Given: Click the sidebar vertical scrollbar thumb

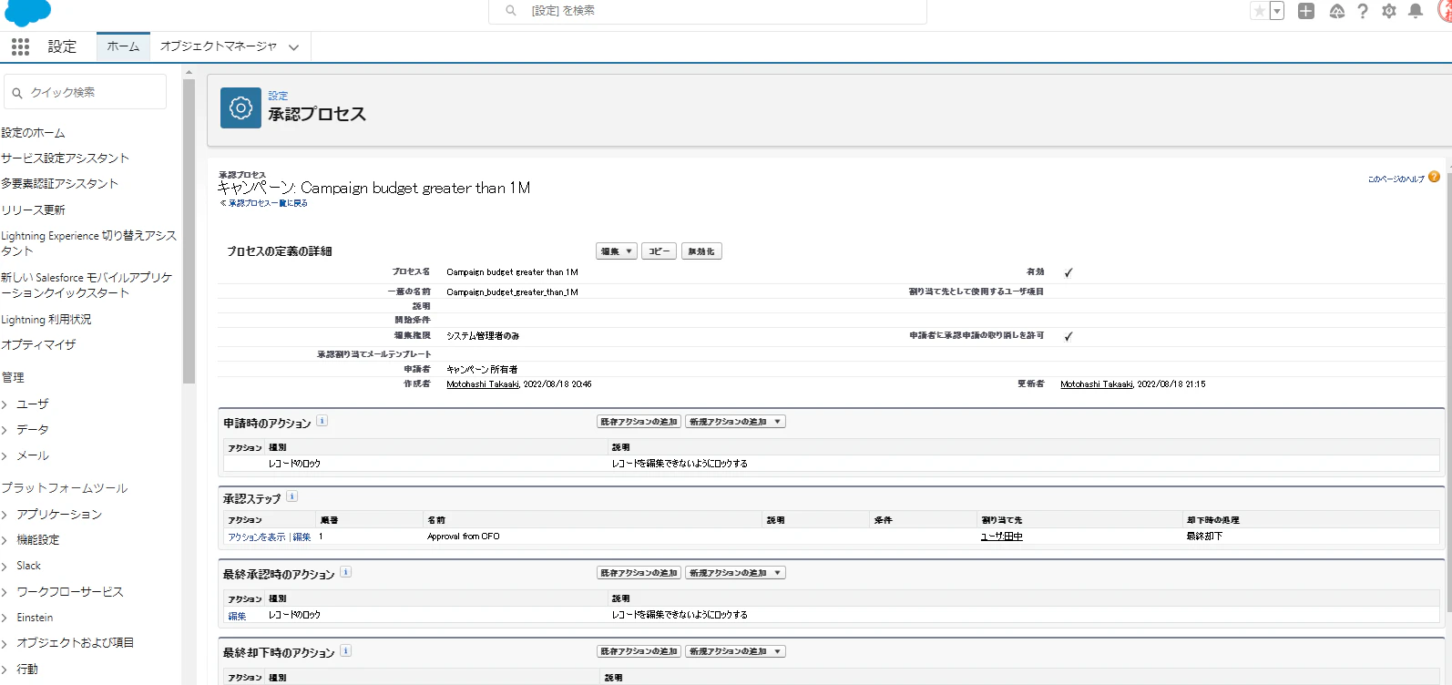Looking at the screenshot, I should click(x=189, y=230).
